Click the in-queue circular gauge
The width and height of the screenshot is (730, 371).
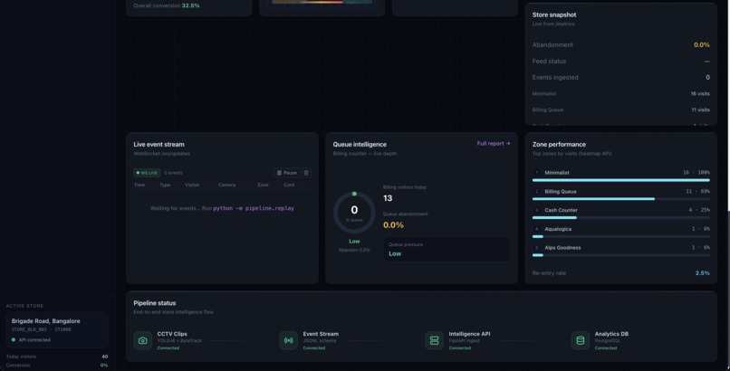354,213
